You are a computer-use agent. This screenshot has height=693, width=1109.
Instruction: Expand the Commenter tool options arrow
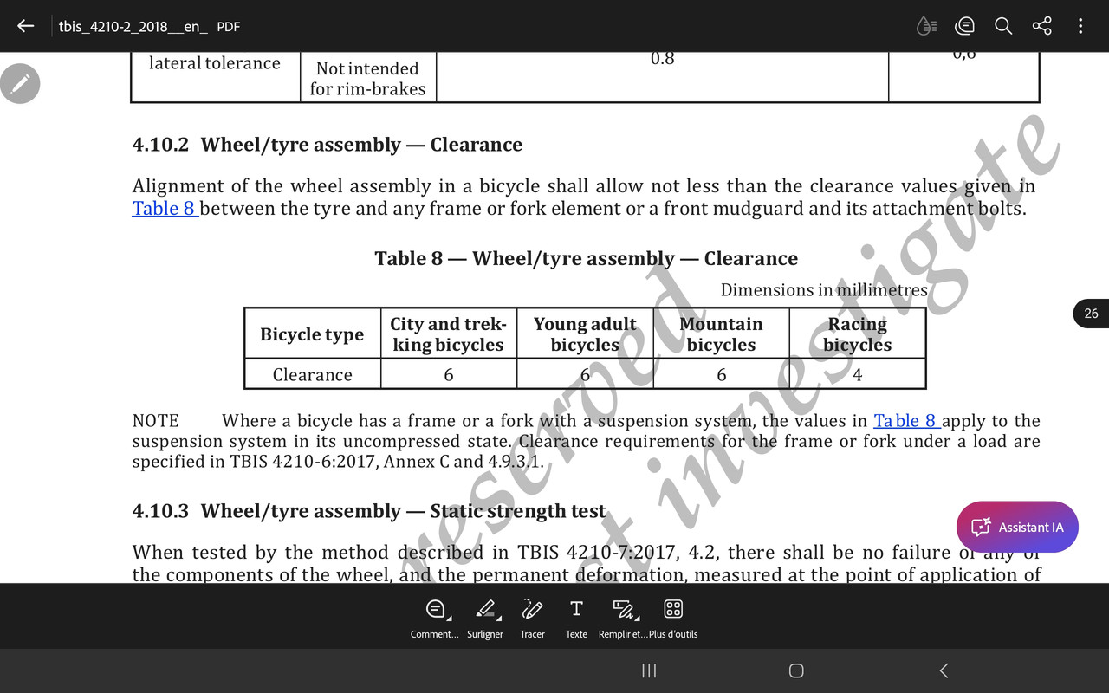click(x=450, y=617)
